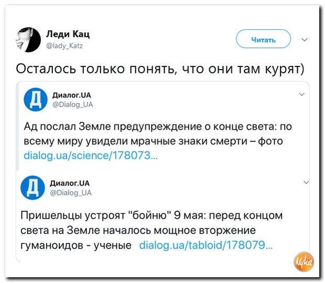325x283 pixels.
Task: Click Диалог.UA logo in second quoted tweet
Action: 33,187
